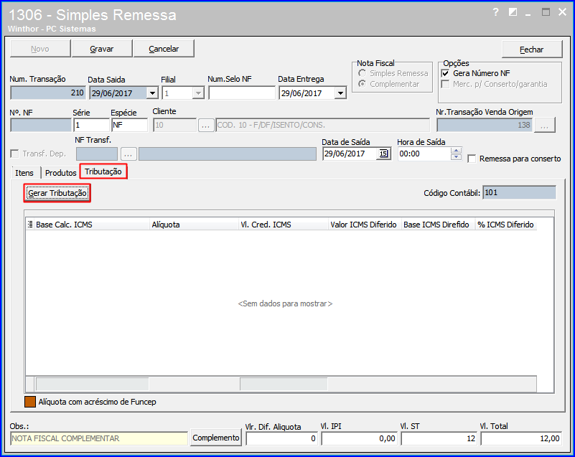Click Código Contábil field
575x457 pixels.
[x=519, y=193]
